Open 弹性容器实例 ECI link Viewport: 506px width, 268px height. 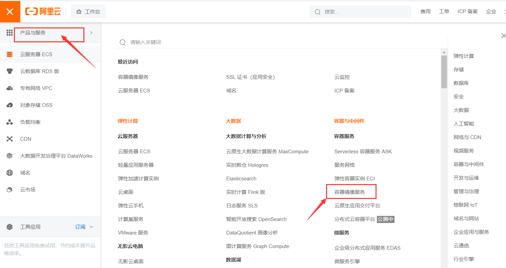coord(355,179)
